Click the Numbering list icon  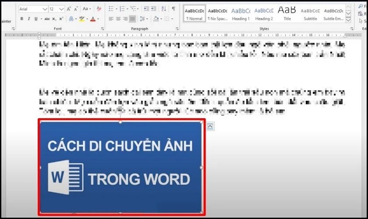(122, 9)
